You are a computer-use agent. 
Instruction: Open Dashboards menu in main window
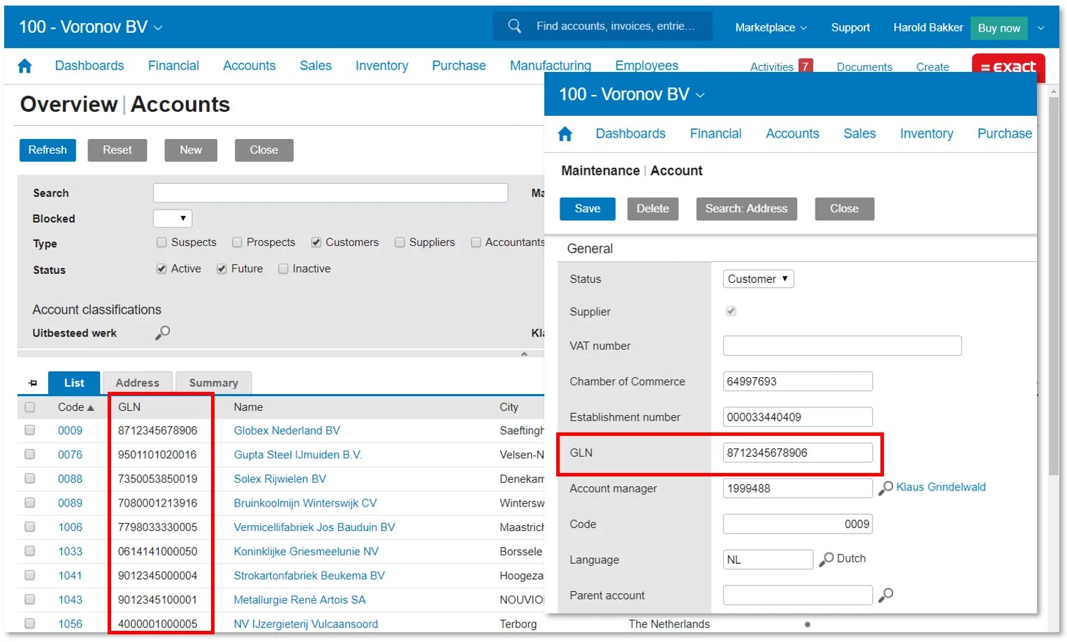point(89,66)
